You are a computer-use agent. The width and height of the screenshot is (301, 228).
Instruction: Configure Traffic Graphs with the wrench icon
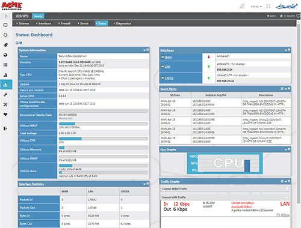[x=282, y=181]
